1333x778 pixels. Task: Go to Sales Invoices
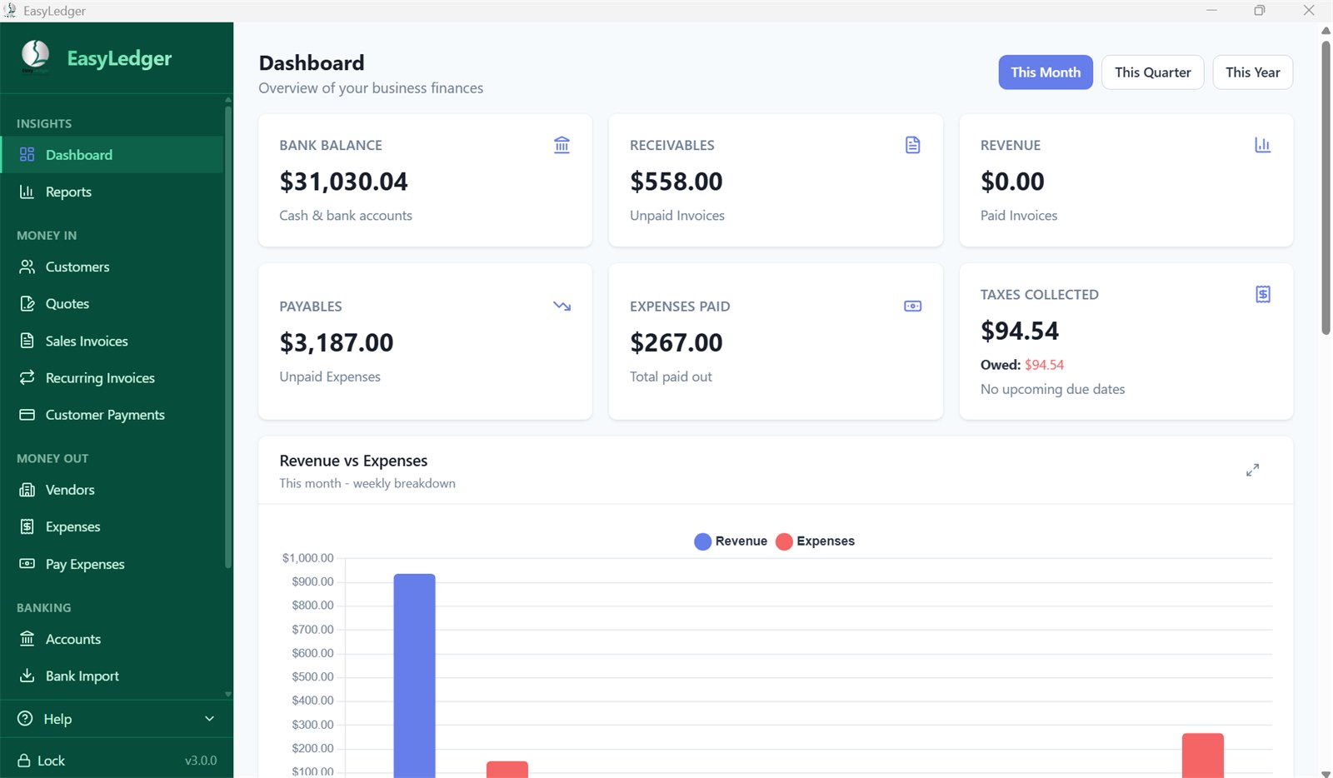click(x=112, y=341)
